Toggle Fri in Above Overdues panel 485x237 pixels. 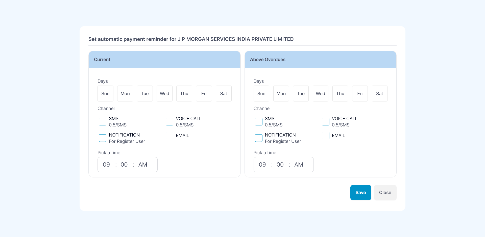point(360,94)
